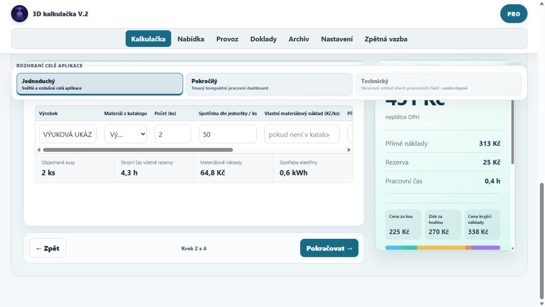Open Nastavení in the navigation
The height and width of the screenshot is (307, 545).
click(337, 39)
